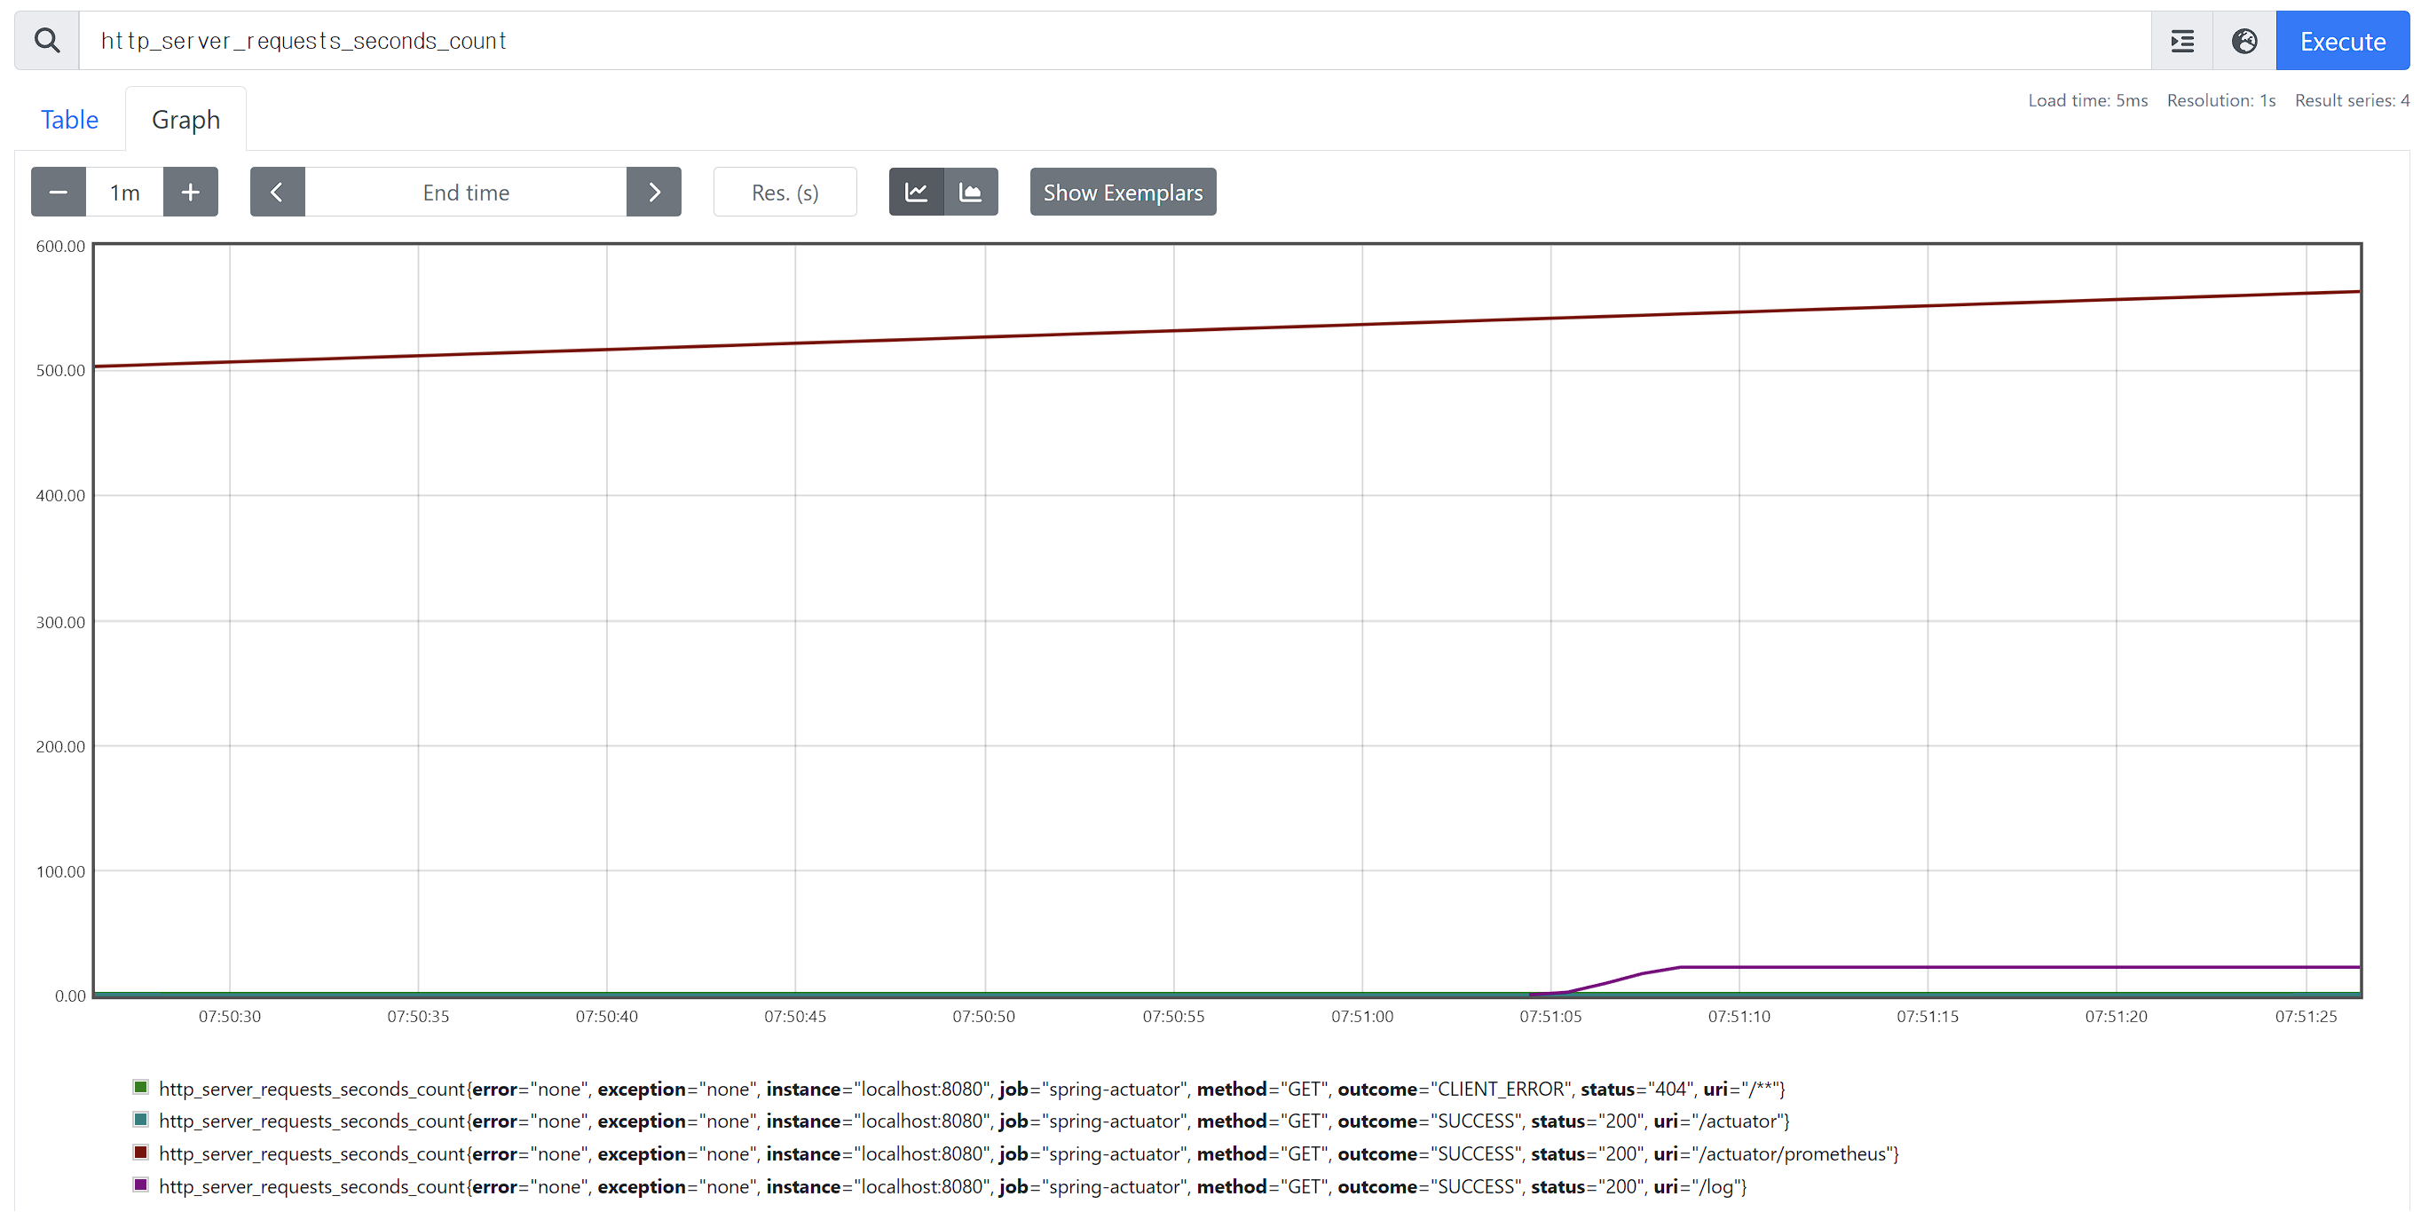Open the metrics explorer globe icon
2421x1212 pixels.
coord(2244,41)
